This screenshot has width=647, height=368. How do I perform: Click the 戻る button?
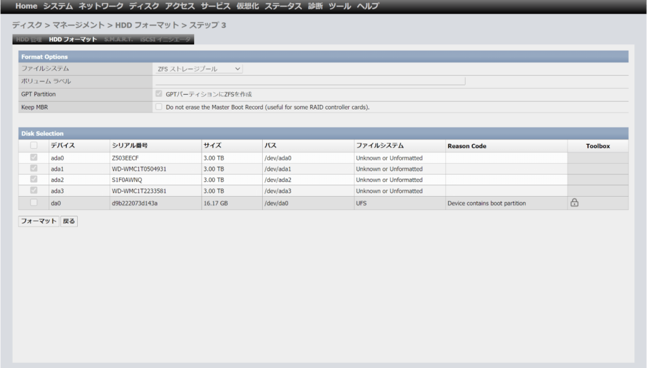(69, 221)
